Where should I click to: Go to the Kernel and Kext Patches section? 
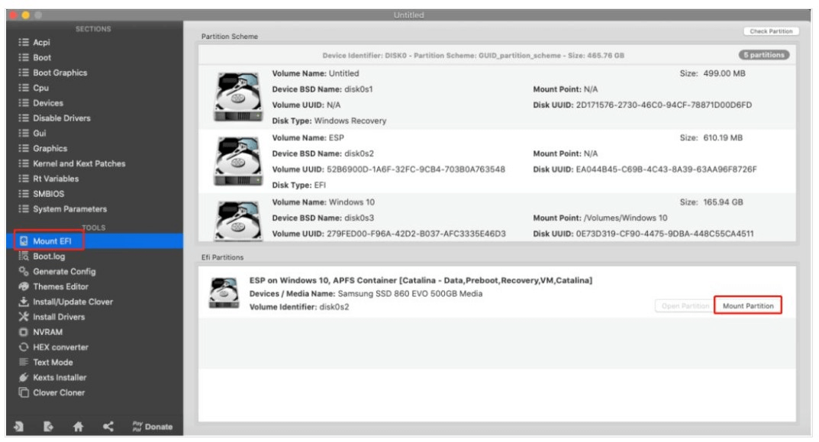[79, 163]
